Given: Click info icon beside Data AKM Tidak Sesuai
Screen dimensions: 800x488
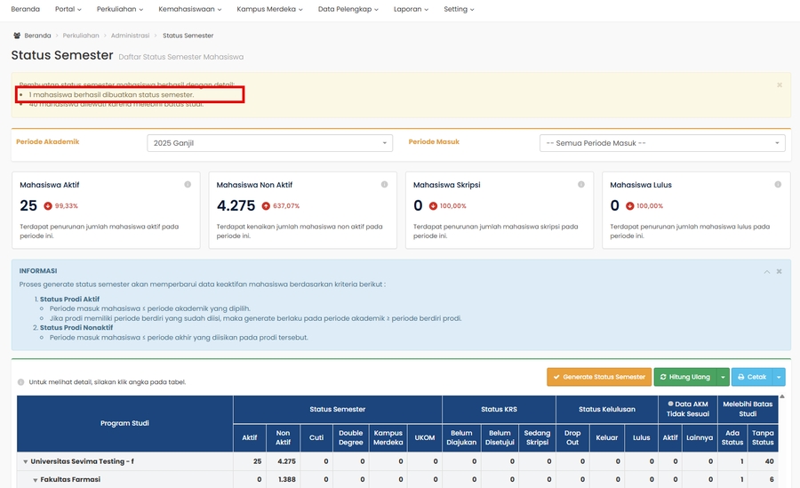Looking at the screenshot, I should pos(670,403).
